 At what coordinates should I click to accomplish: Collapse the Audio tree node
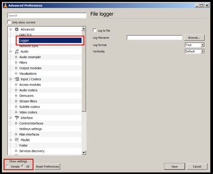point(10,51)
